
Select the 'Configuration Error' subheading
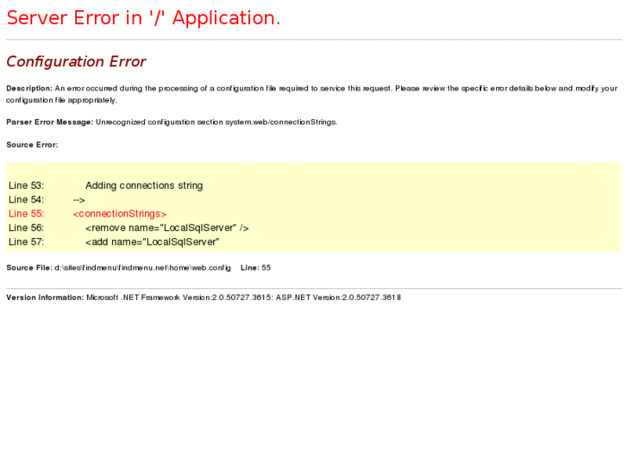click(76, 61)
